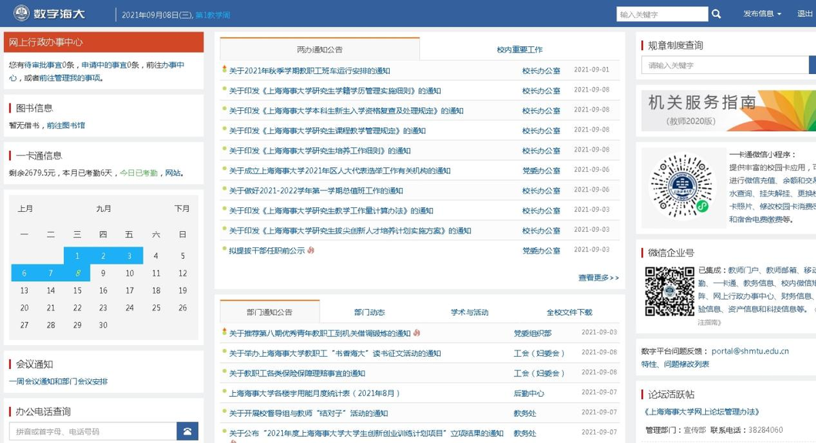Open the 机关服务指南 banner

tap(728, 111)
